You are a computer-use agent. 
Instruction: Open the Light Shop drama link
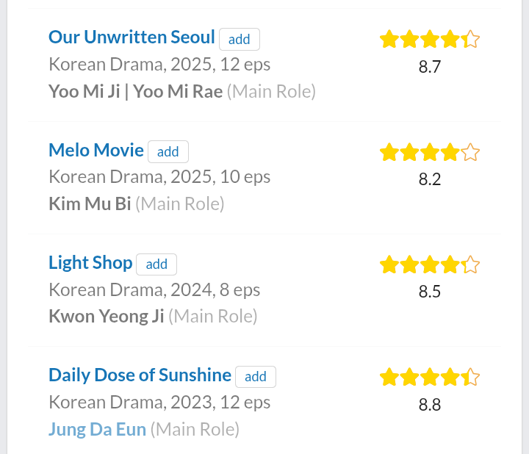(90, 262)
